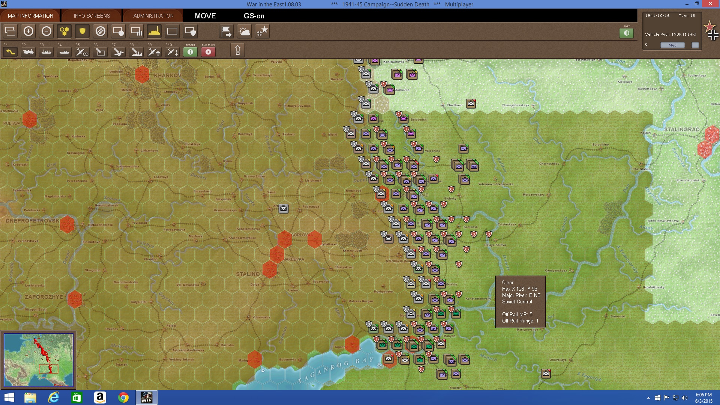
Task: Click the minimap overview thumbnail
Action: coord(39,360)
